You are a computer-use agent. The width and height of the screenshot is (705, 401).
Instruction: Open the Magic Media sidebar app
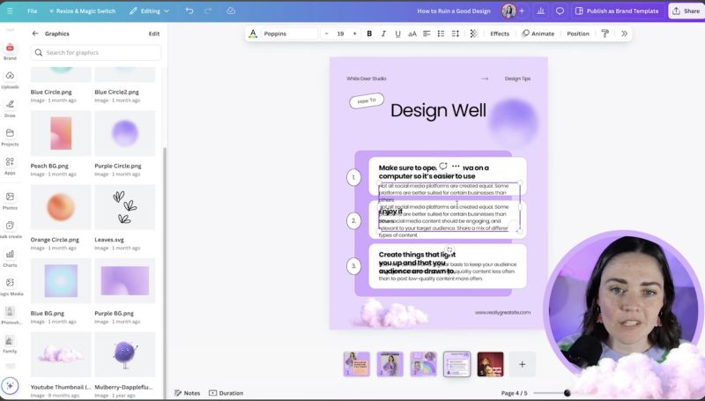pos(10,286)
